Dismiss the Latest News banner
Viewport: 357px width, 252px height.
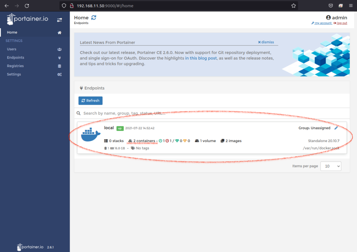[266, 42]
